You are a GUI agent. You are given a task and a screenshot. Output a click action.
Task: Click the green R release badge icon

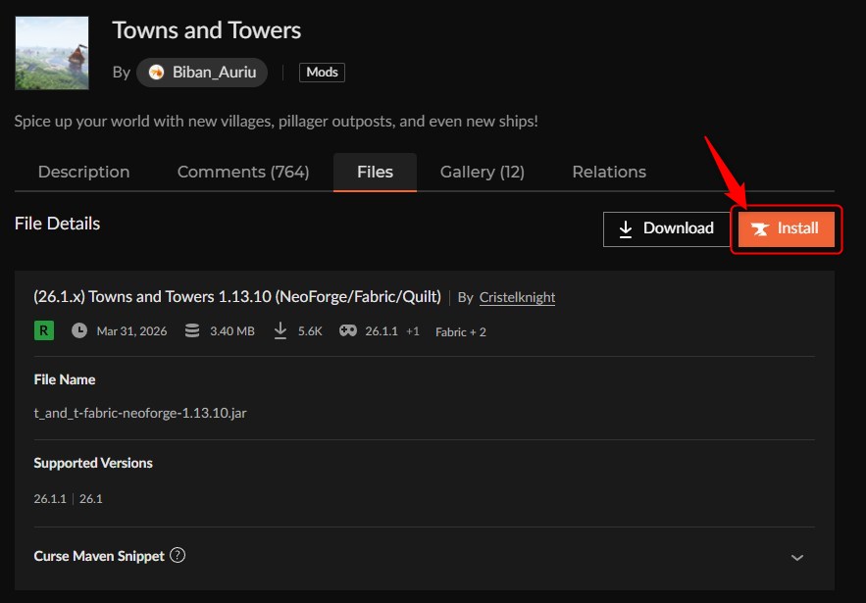point(43,330)
